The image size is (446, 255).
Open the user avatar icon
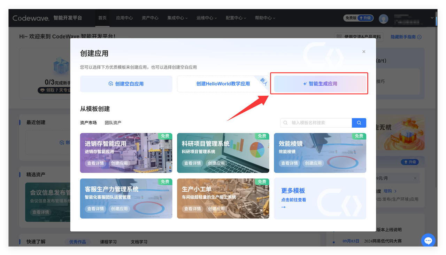tap(384, 18)
